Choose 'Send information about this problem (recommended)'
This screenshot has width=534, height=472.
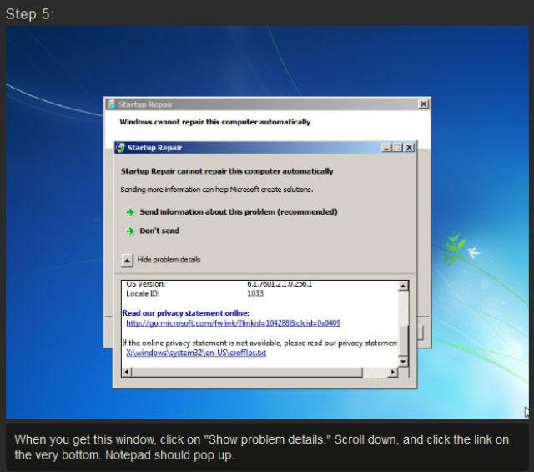pyautogui.click(x=238, y=212)
